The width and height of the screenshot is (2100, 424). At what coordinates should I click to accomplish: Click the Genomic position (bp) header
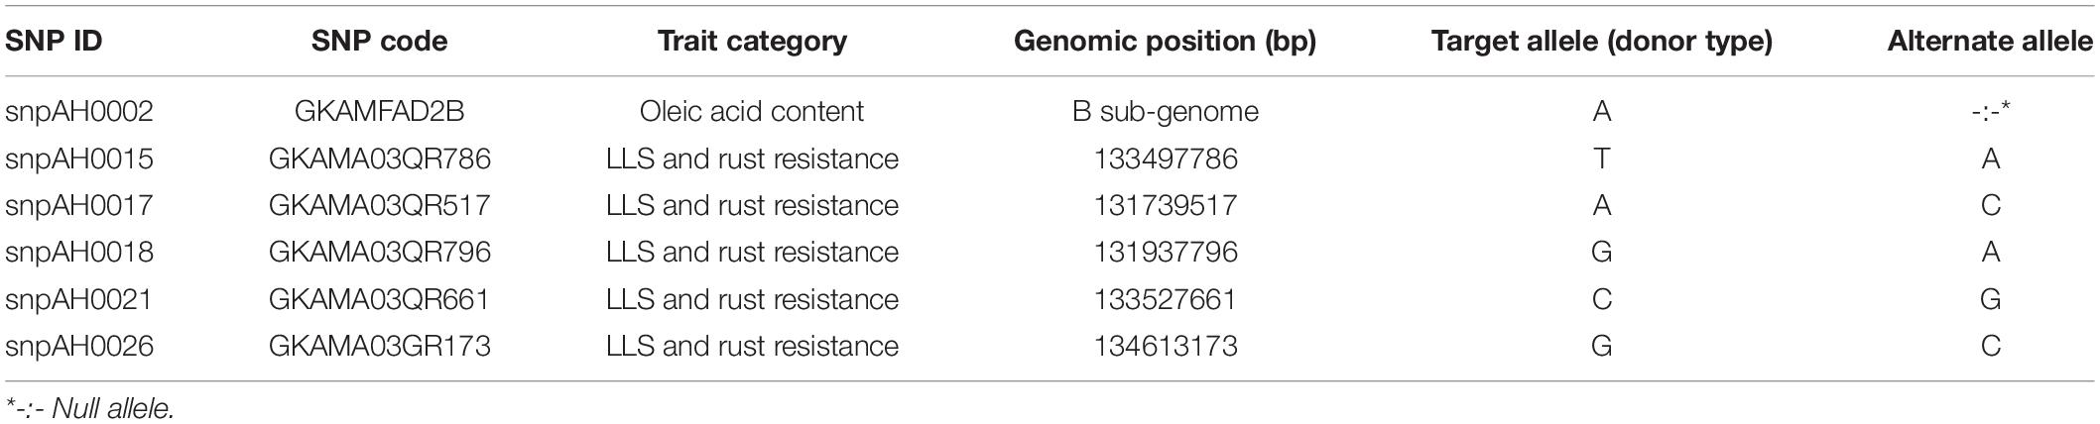coord(1166,42)
